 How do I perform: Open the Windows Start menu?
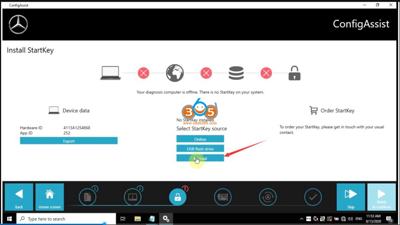click(9, 219)
